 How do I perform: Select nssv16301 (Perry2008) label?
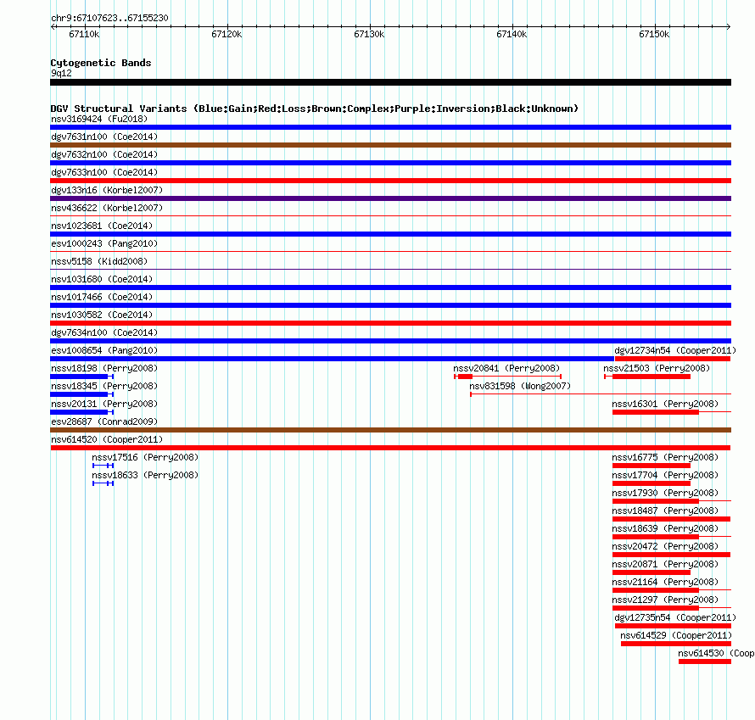(x=665, y=404)
